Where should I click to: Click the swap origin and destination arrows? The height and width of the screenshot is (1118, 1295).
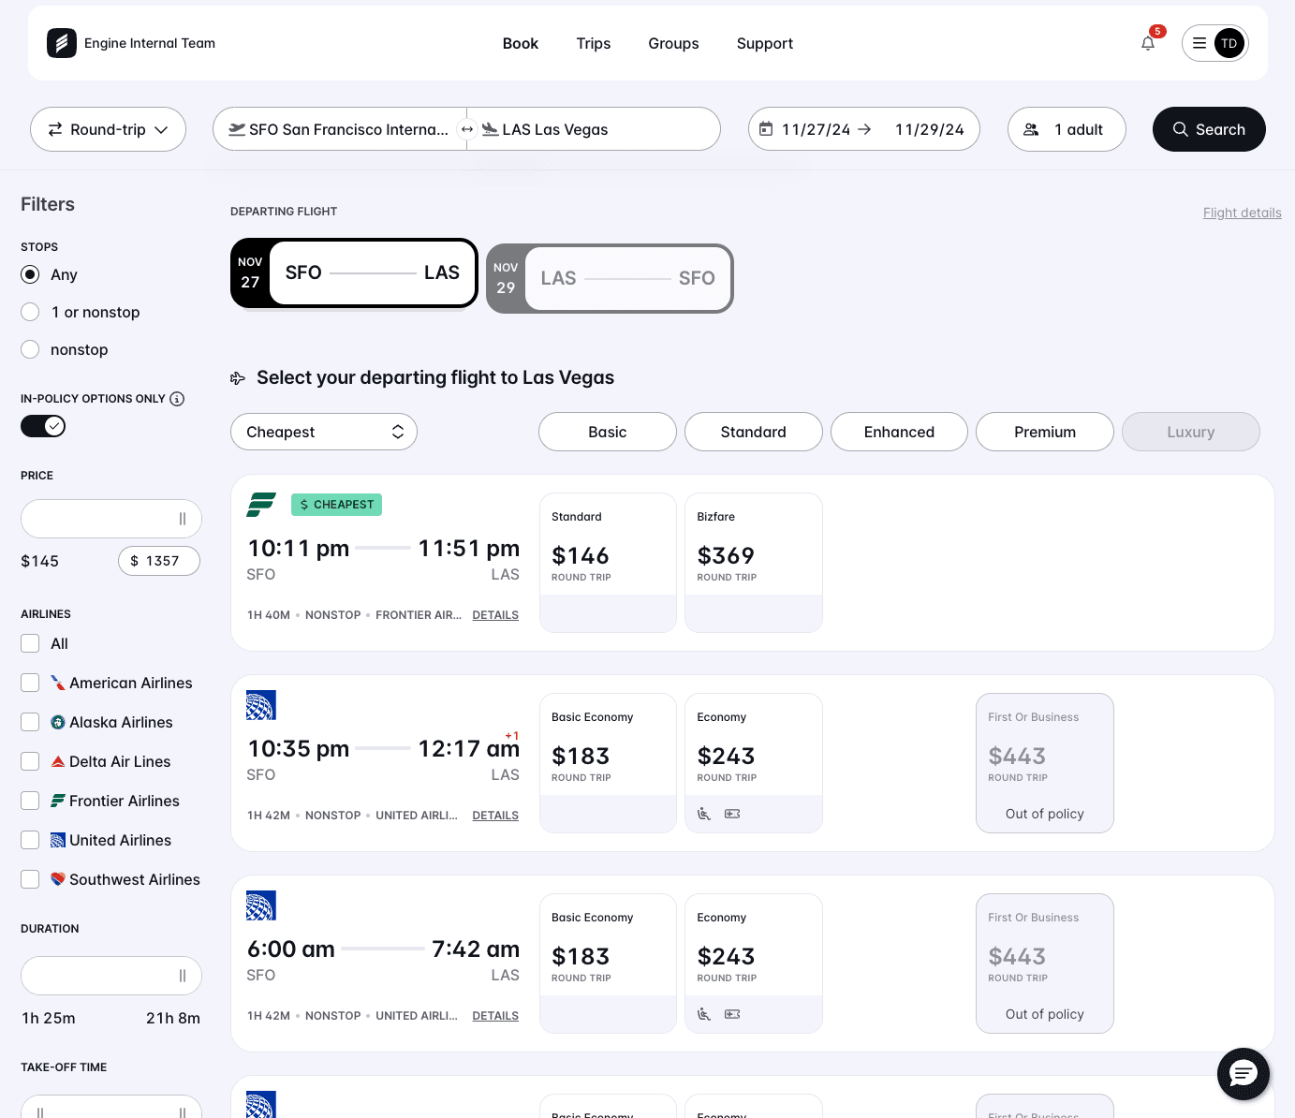pyautogui.click(x=466, y=129)
